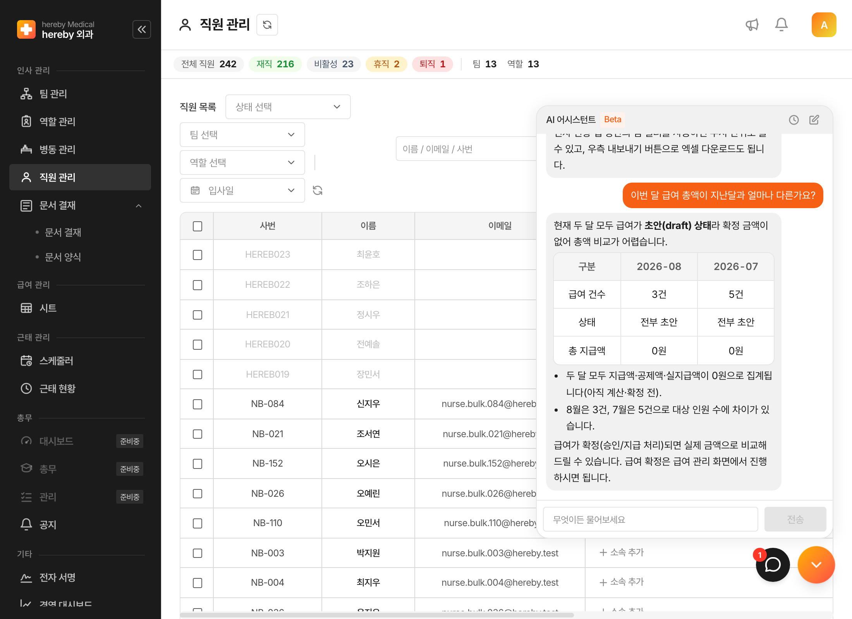
Task: Filter by 퇴직 1 status chip
Action: pyautogui.click(x=432, y=64)
